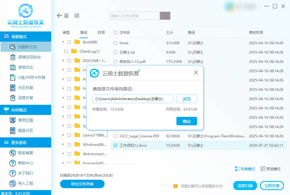
Task: Check the 云骑士.txt file checkbox
Action: point(115,52)
